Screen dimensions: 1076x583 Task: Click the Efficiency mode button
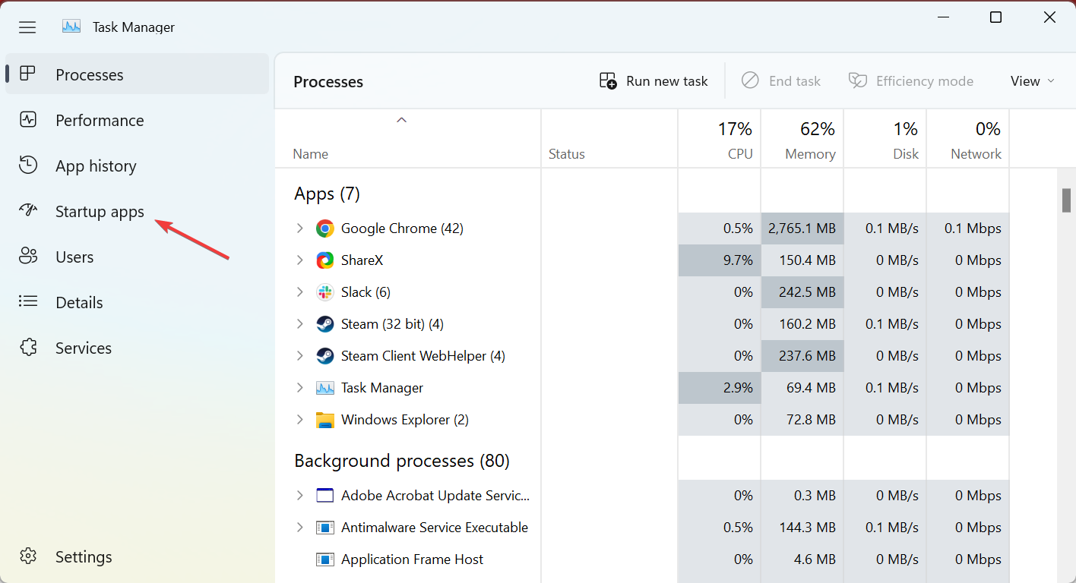911,81
